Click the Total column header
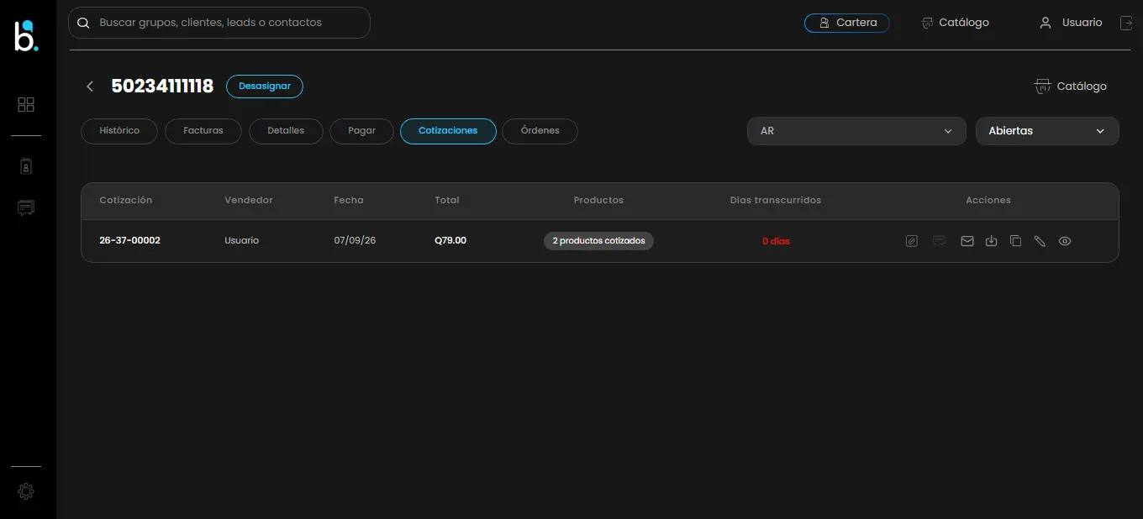Viewport: 1143px width, 519px height. tap(447, 200)
